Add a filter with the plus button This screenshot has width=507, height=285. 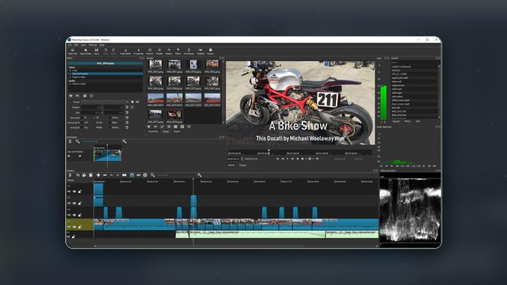click(x=71, y=96)
